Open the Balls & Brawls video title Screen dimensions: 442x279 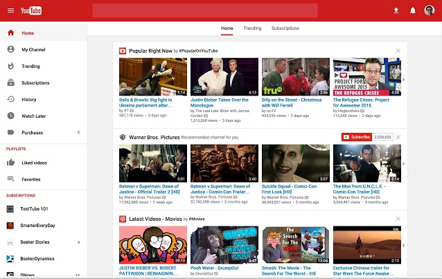[x=145, y=102]
